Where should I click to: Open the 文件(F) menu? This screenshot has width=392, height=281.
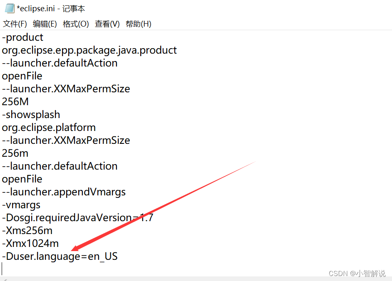pos(14,24)
